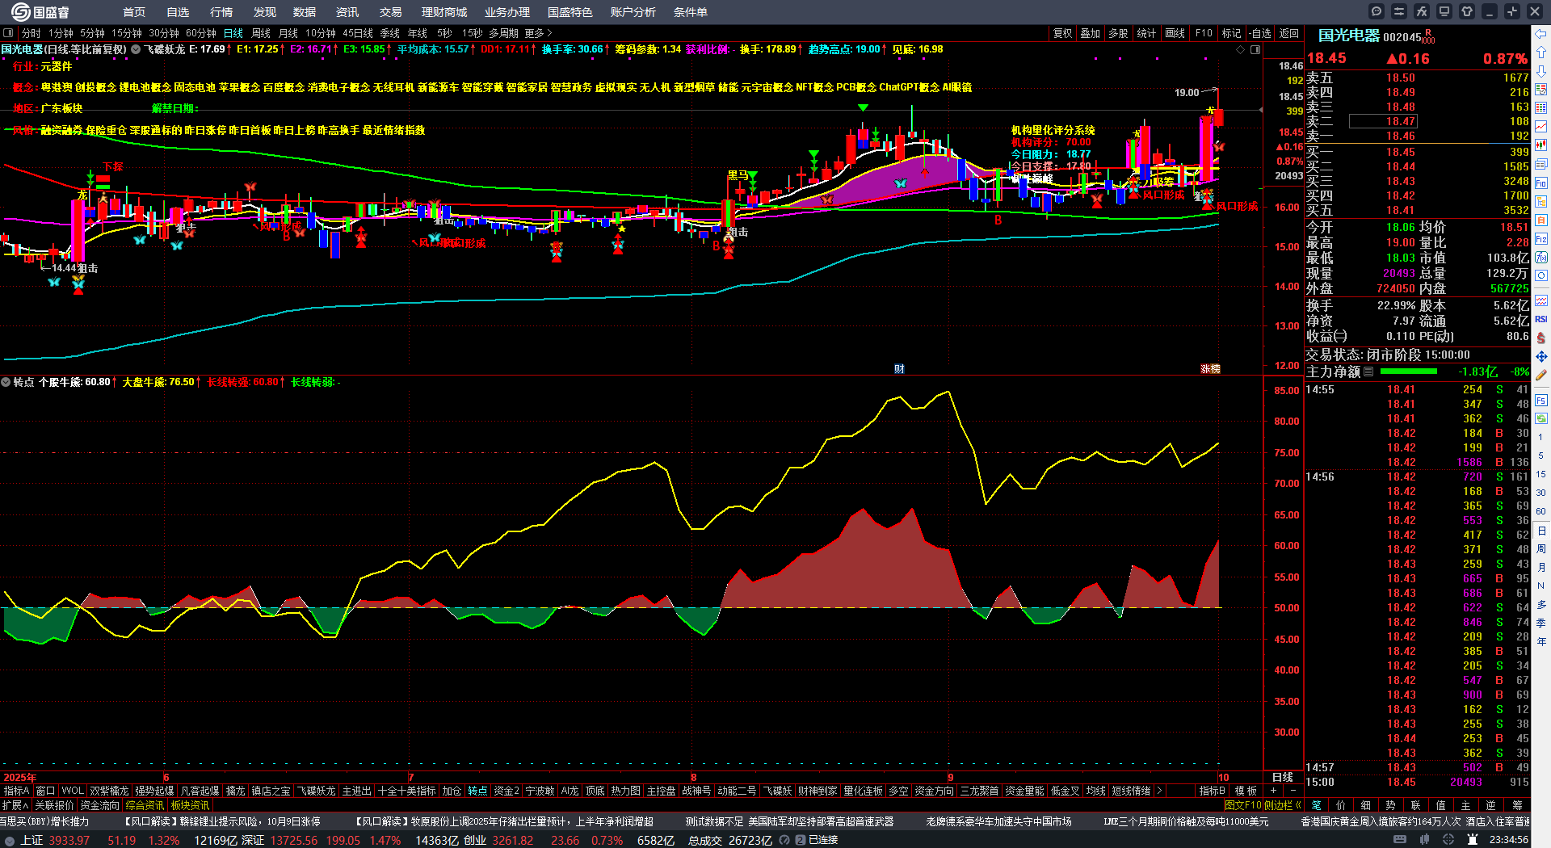1551x848 pixels.
Task: Click the RSI indicator sidebar icon
Action: (1541, 319)
